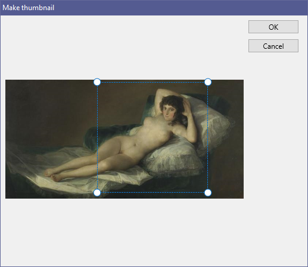
Task: Click the image area right of selection
Action: pyautogui.click(x=226, y=139)
